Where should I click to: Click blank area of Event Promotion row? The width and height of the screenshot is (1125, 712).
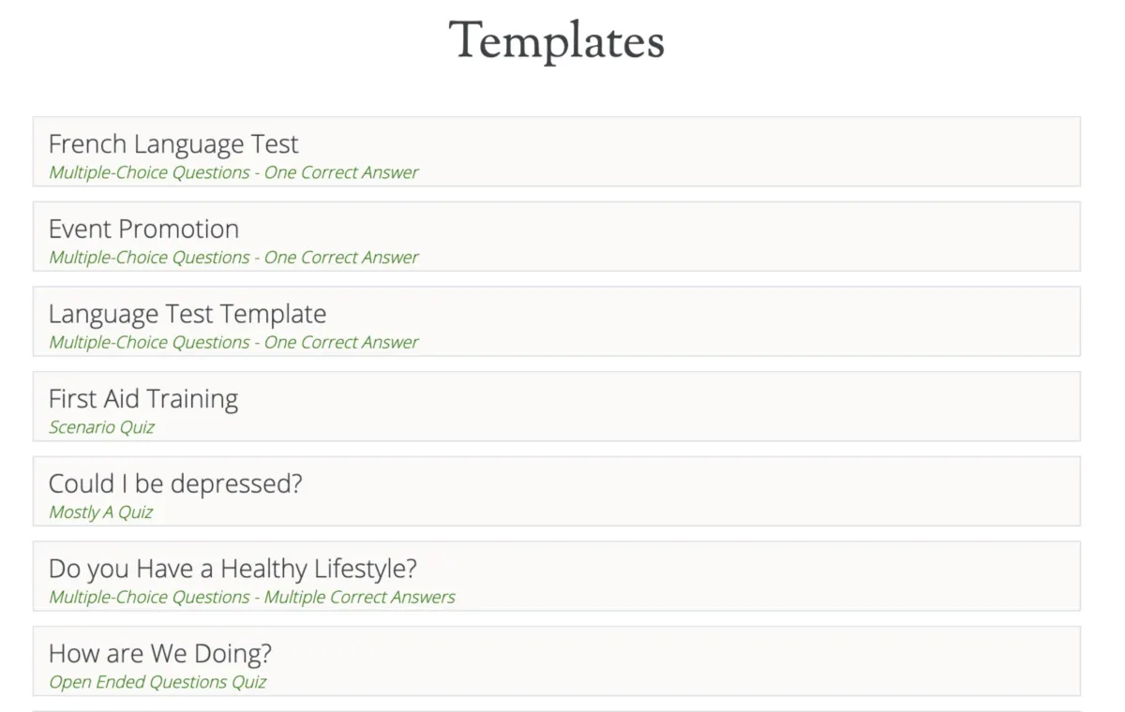750,237
